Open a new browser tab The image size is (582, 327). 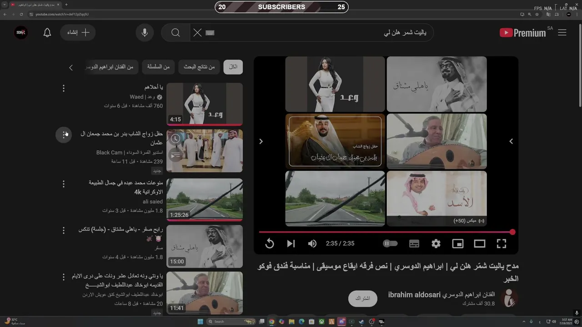(x=66, y=5)
